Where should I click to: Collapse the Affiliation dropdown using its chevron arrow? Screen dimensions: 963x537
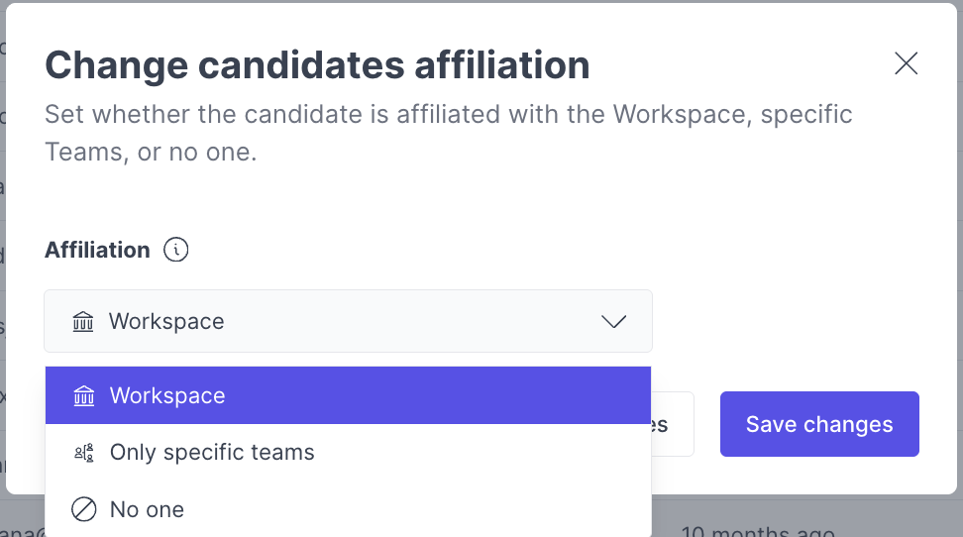point(614,321)
